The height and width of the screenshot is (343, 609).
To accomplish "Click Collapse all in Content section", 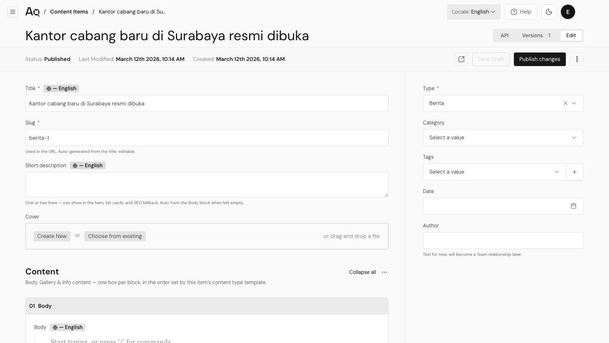I will [x=362, y=272].
